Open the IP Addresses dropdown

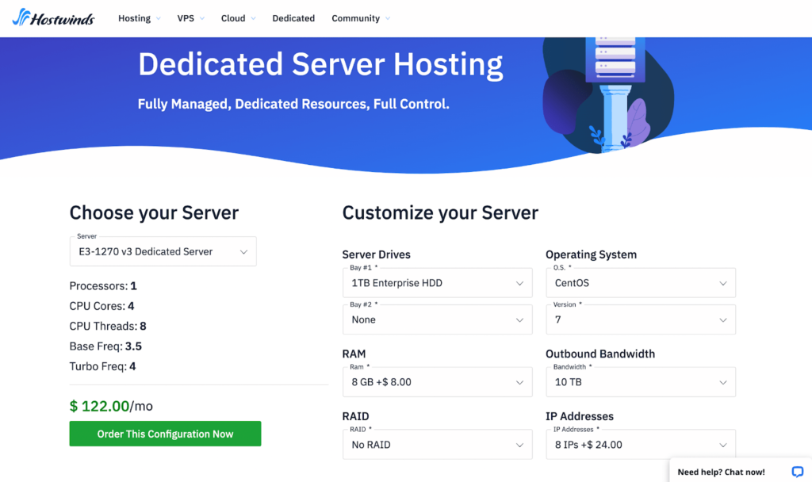641,445
